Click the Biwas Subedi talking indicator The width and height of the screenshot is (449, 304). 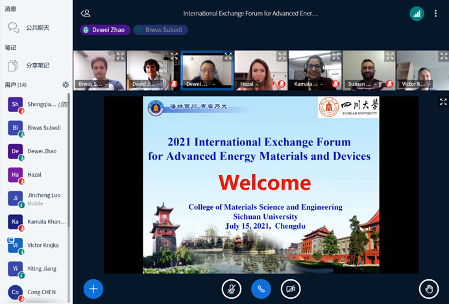(x=161, y=30)
